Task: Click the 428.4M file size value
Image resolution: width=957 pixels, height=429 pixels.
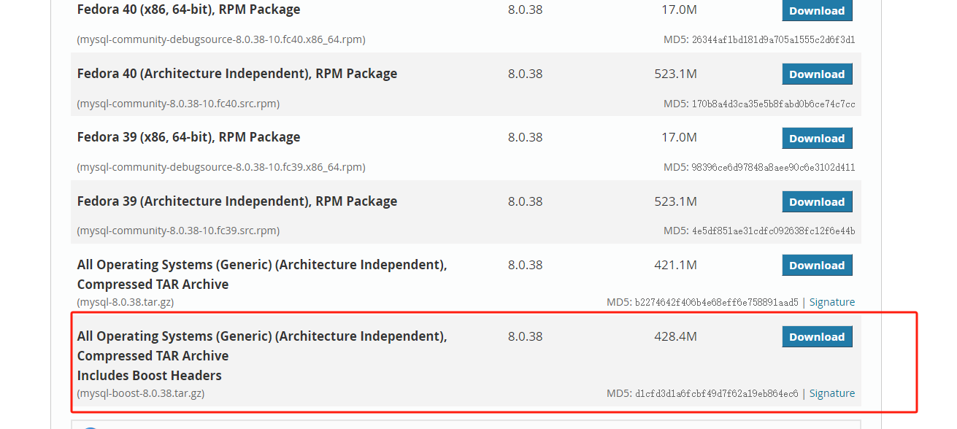Action: (x=676, y=336)
